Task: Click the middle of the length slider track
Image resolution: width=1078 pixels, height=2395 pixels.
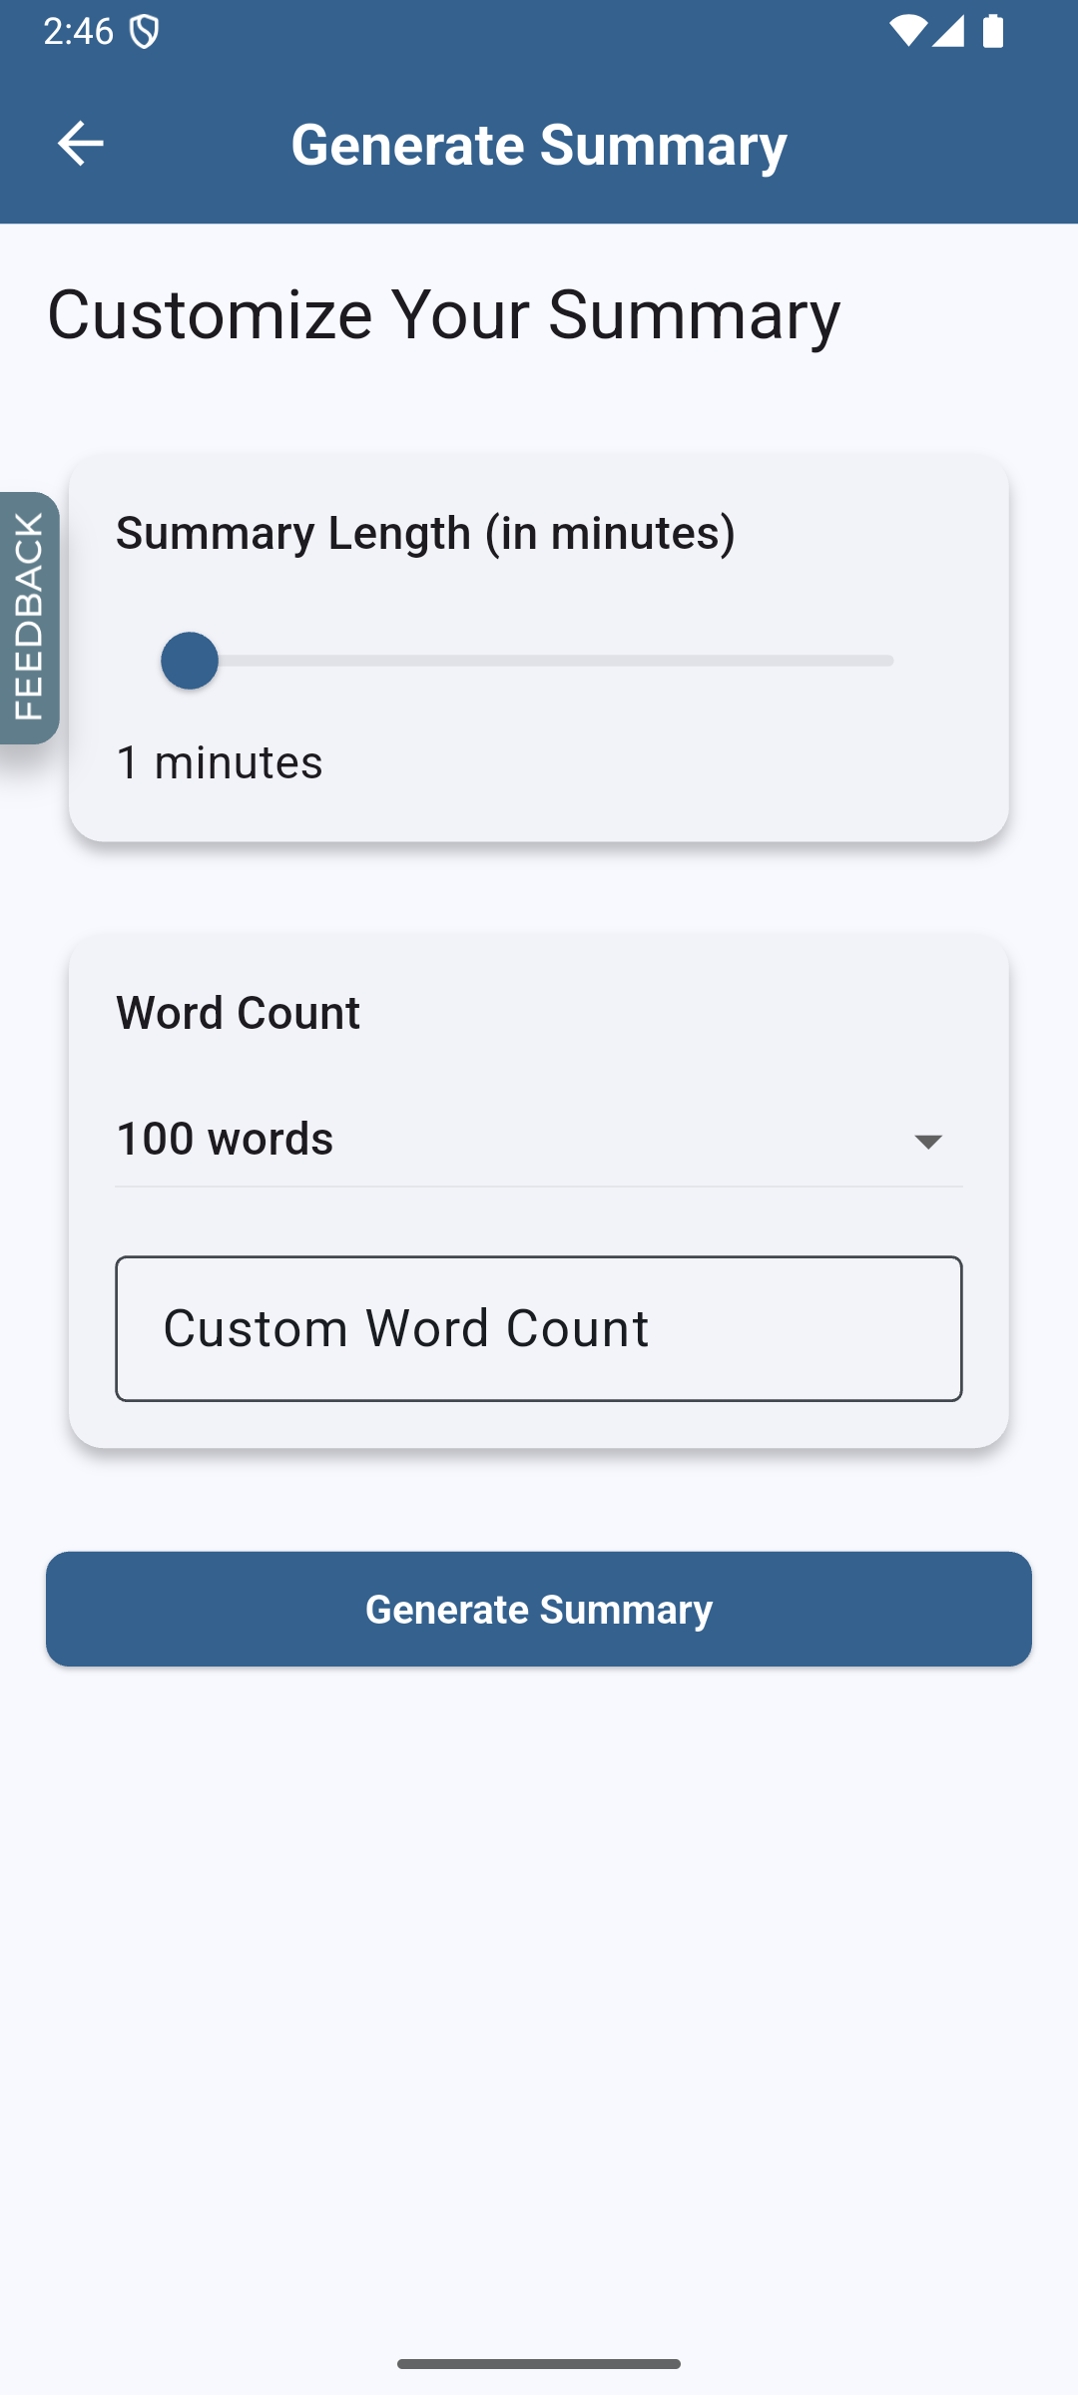Action: (539, 661)
